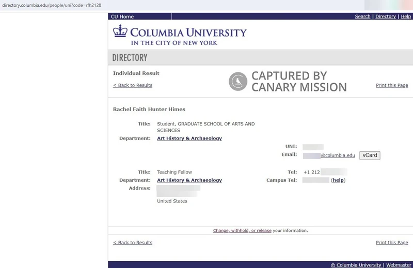Viewport: 413px width, 268px height.
Task: Open Help in the top navigation
Action: click(406, 17)
